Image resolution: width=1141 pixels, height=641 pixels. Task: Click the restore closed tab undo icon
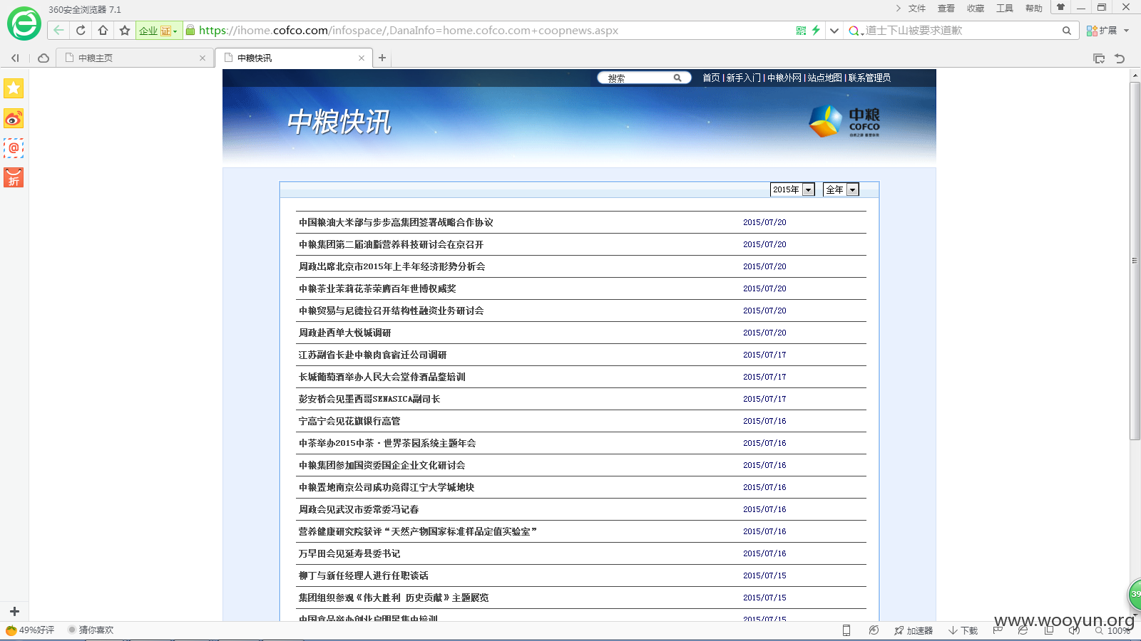pyautogui.click(x=1120, y=58)
